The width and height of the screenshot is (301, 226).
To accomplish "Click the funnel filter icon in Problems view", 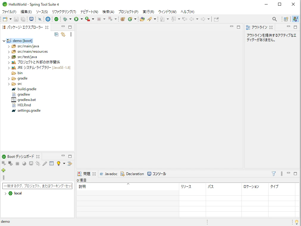I will 274,174.
